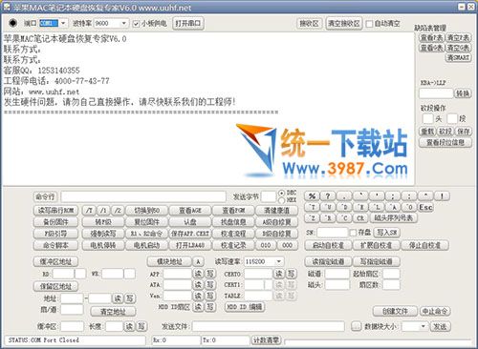Image resolution: width=478 pixels, height=349 pixels.
Task: Click the /T command button
Action: [89, 210]
